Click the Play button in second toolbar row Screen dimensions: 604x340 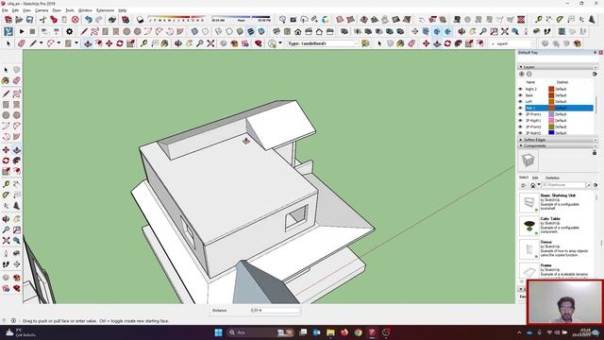22,31
